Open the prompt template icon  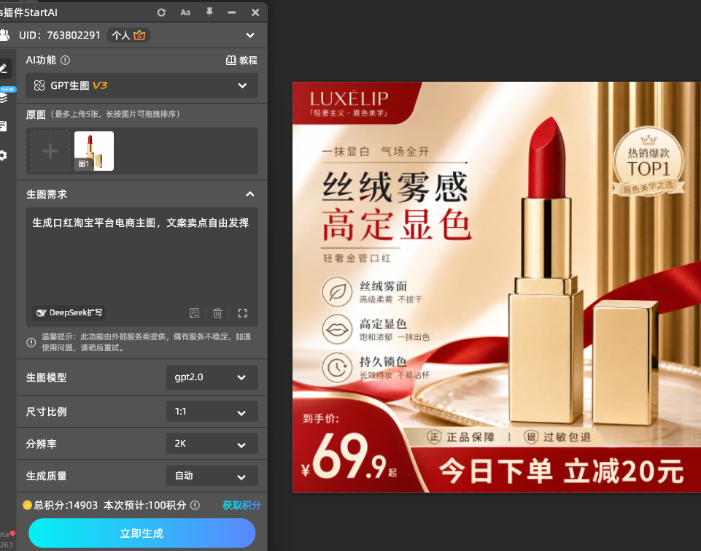pos(195,313)
